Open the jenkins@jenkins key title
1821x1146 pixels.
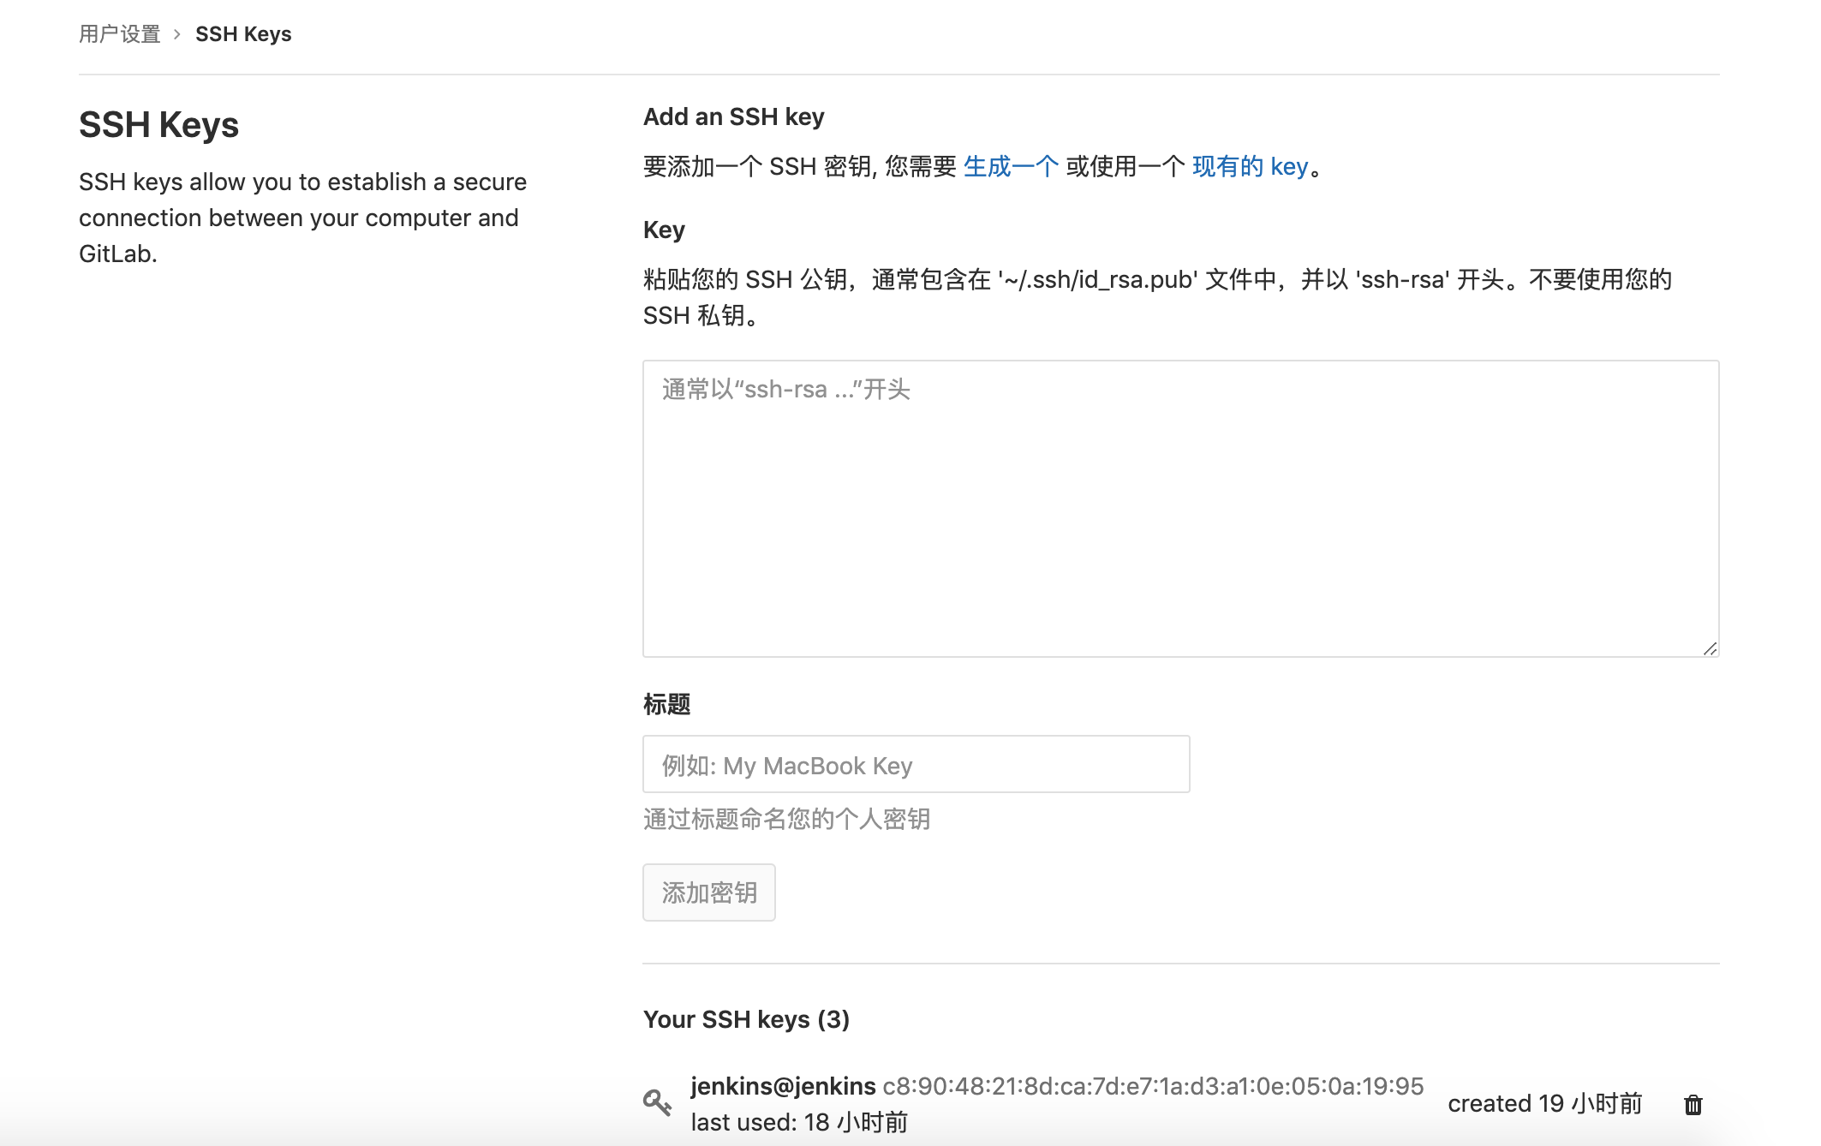[x=783, y=1086]
